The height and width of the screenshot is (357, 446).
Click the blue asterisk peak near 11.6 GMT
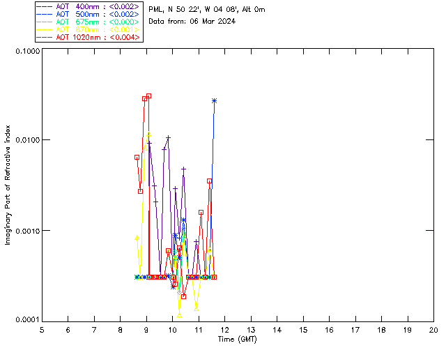click(x=215, y=100)
